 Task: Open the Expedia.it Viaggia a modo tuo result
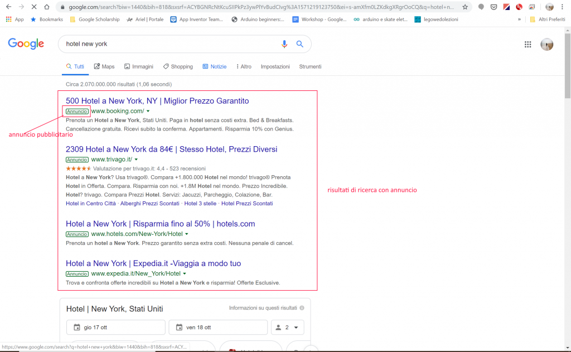pyautogui.click(x=153, y=263)
